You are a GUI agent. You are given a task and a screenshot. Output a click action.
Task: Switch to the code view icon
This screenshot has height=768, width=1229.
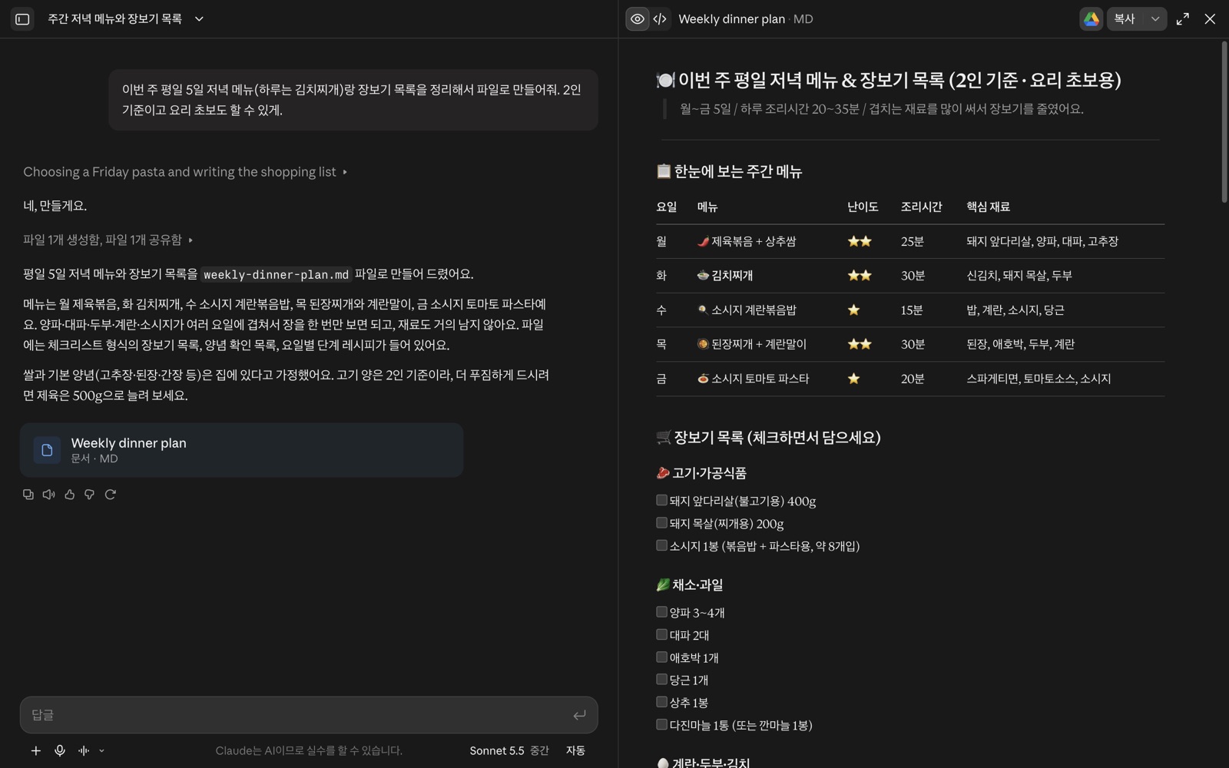coord(660,19)
